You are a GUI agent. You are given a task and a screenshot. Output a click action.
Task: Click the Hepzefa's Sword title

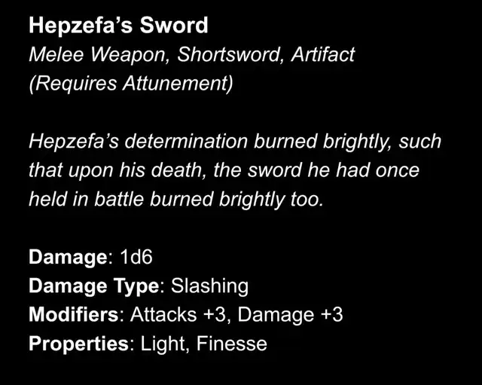(118, 26)
